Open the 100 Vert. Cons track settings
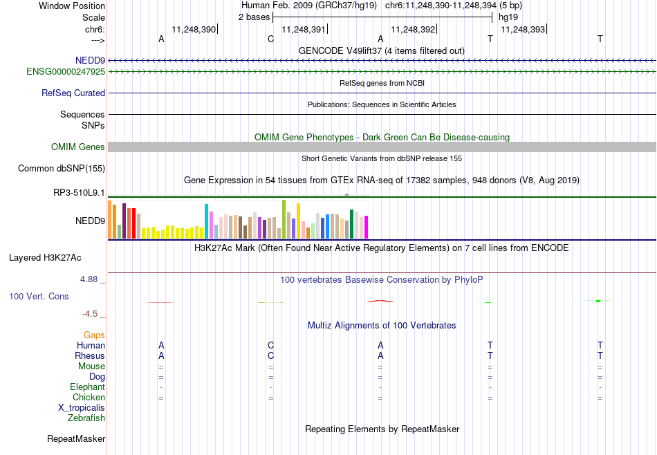 coord(39,296)
